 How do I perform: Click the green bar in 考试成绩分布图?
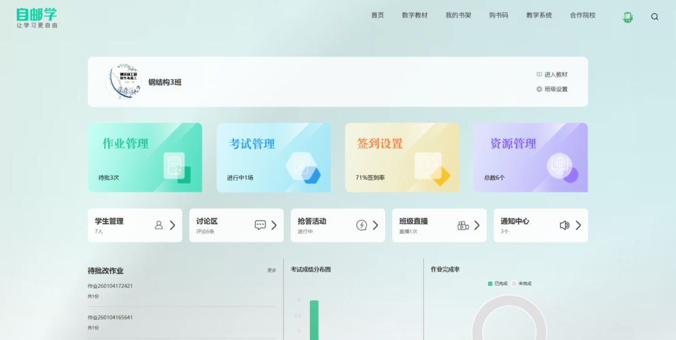pos(314,319)
